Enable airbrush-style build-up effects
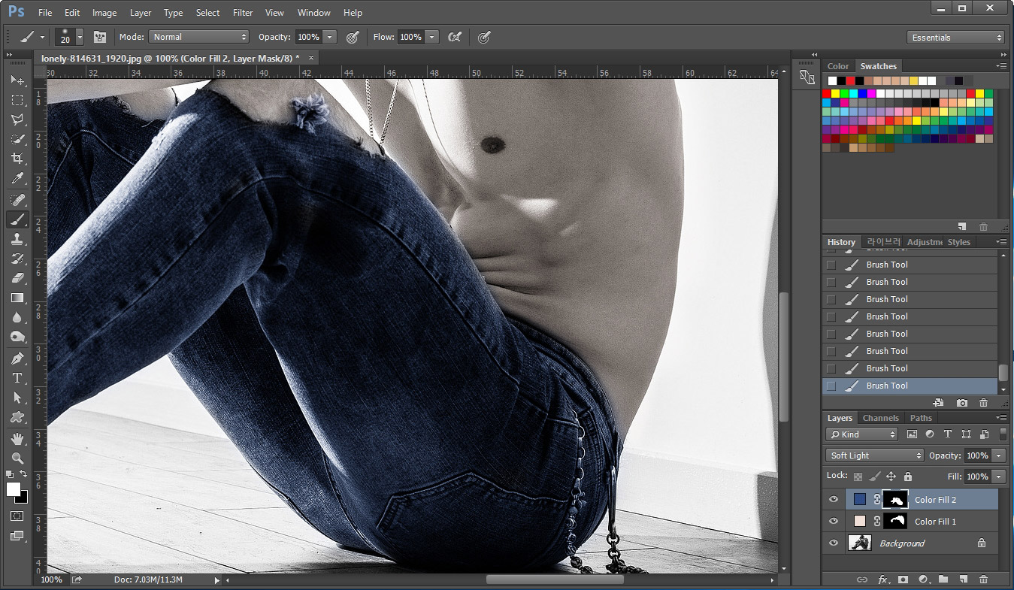 pos(454,37)
